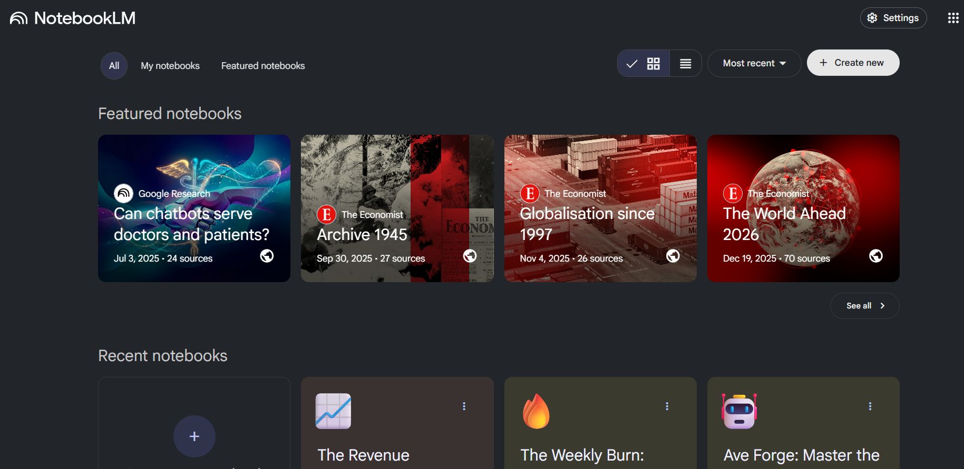964x469 pixels.
Task: Open The Weekly Burn notebook title
Action: coord(582,455)
